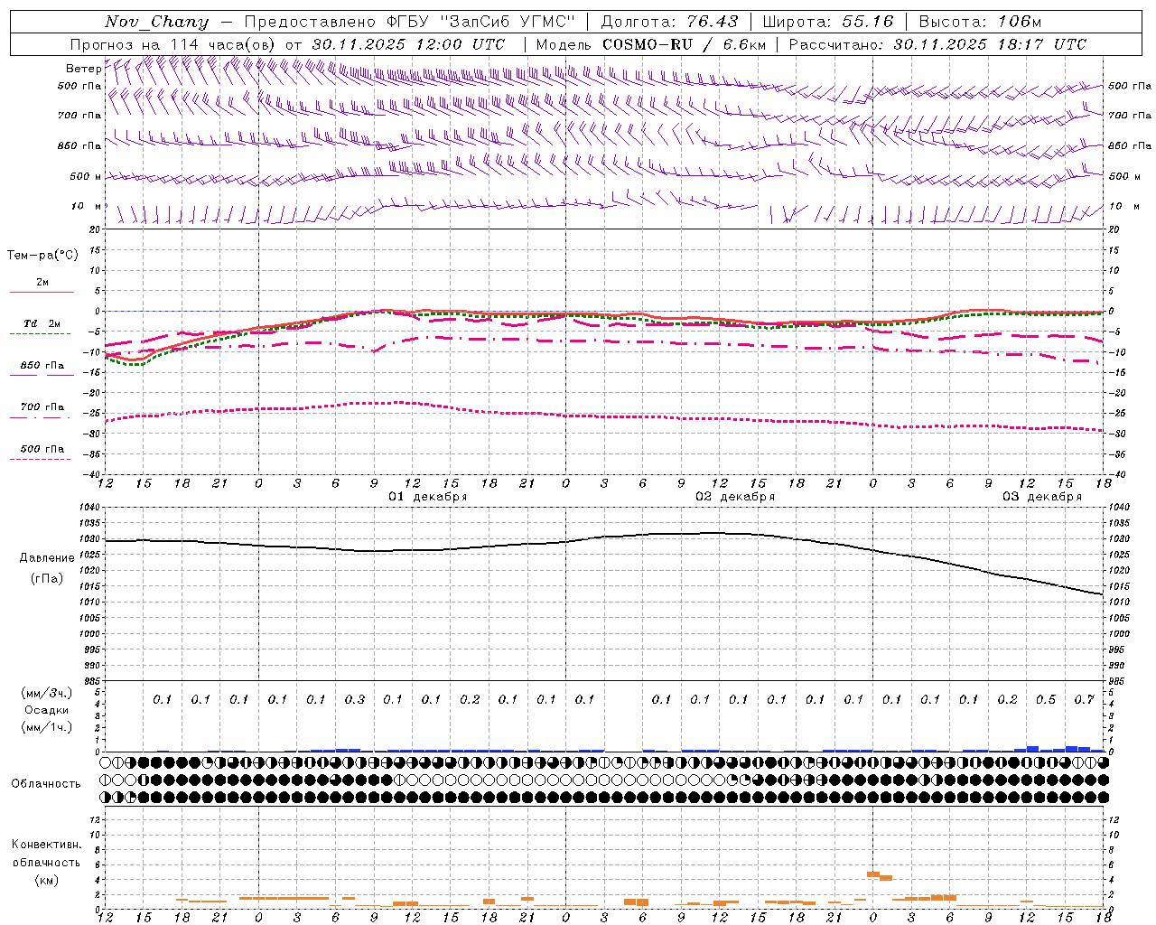Click the green dotted line sample under 'Td 2м' legend
Viewport: 1156px width, 925px height.
click(x=41, y=333)
